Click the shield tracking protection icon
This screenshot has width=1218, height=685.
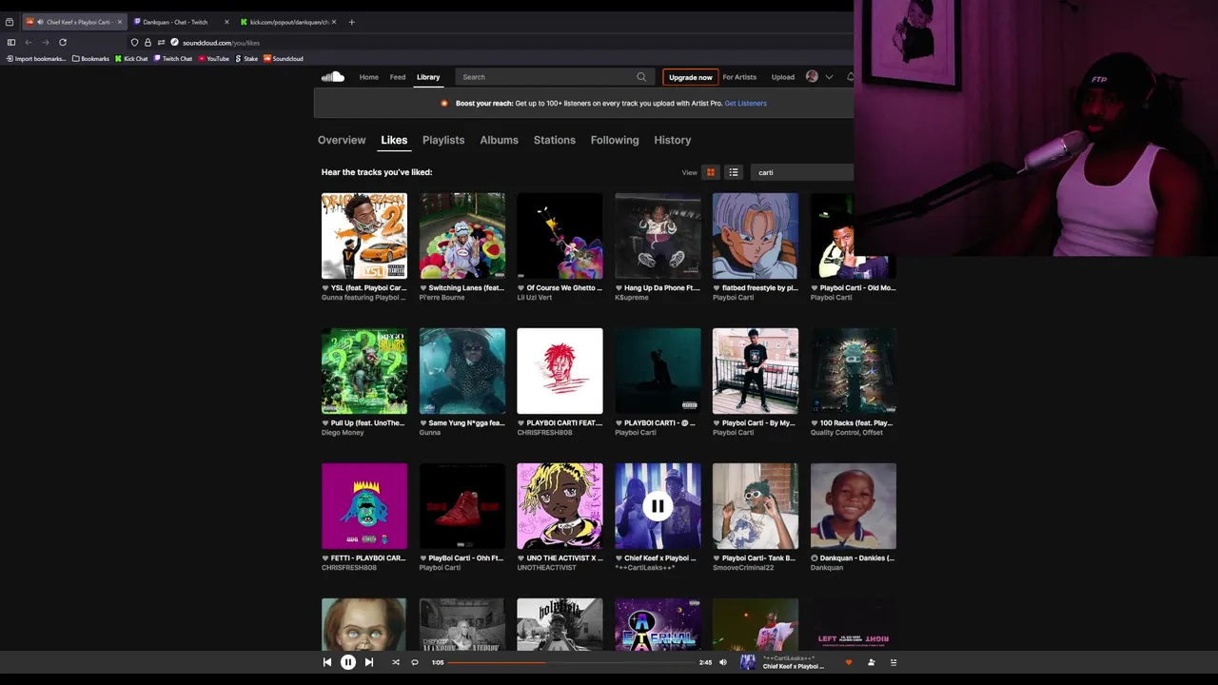[134, 42]
